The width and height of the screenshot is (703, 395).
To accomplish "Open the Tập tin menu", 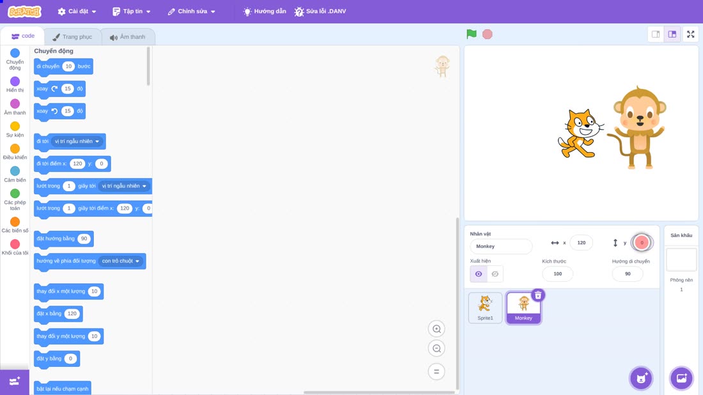I will 132,12.
